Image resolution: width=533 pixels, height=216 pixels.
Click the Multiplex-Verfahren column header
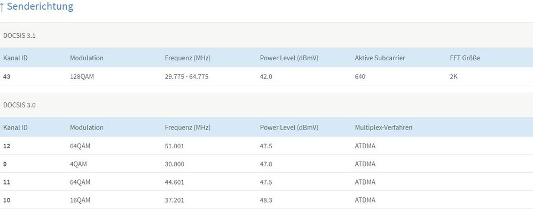pyautogui.click(x=383, y=127)
